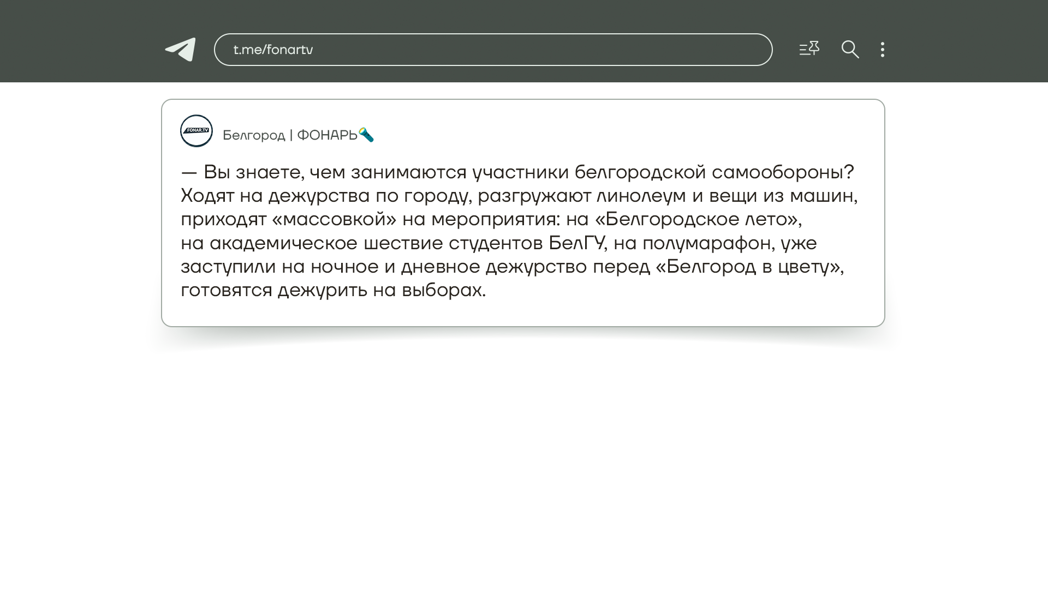Image resolution: width=1048 pixels, height=589 pixels.
Task: Click the opening dash before Вы знаете
Action: tap(189, 172)
